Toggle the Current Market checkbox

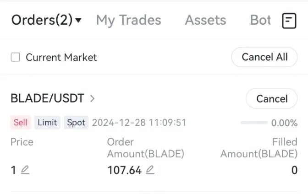16,57
